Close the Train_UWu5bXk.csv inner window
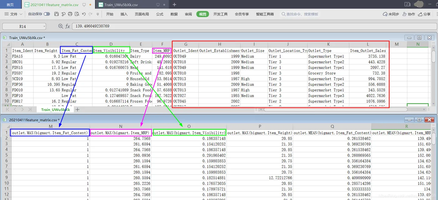Screen dimensions: 438x200 (429, 37)
